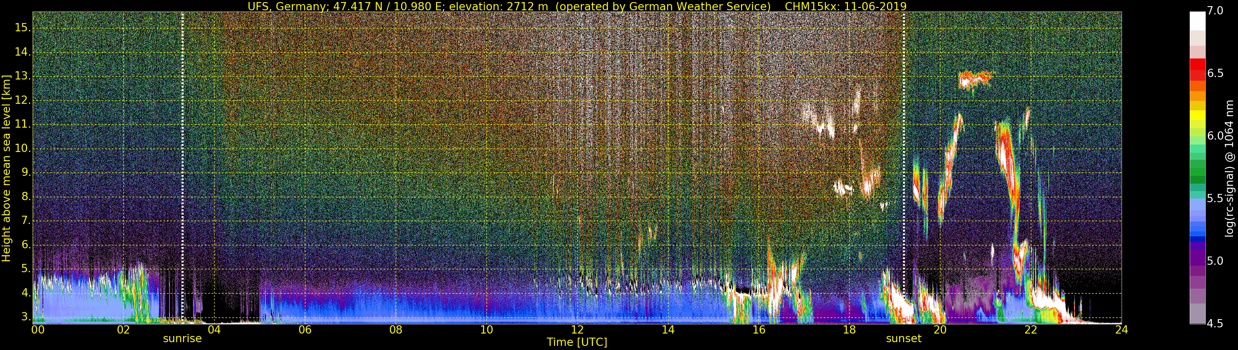This screenshot has height=350, width=1238.
Task: Click the colorbar tick value '4.5'
Action: click(1215, 323)
